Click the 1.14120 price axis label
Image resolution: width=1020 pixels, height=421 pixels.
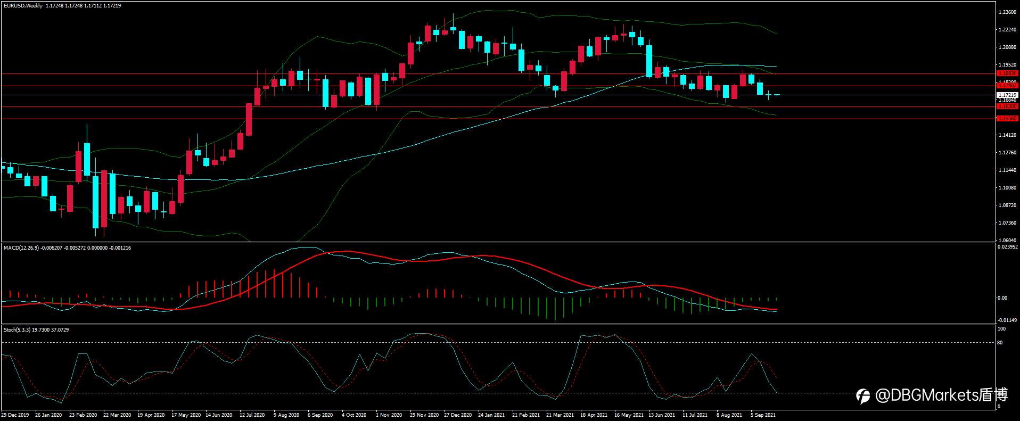coord(1007,135)
